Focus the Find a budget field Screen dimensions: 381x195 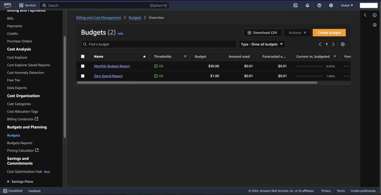[159, 44]
